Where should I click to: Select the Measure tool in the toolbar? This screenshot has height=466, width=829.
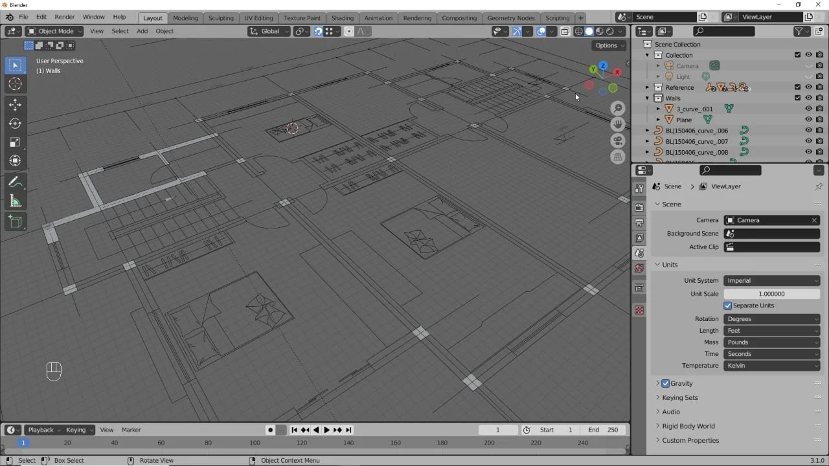pos(16,201)
